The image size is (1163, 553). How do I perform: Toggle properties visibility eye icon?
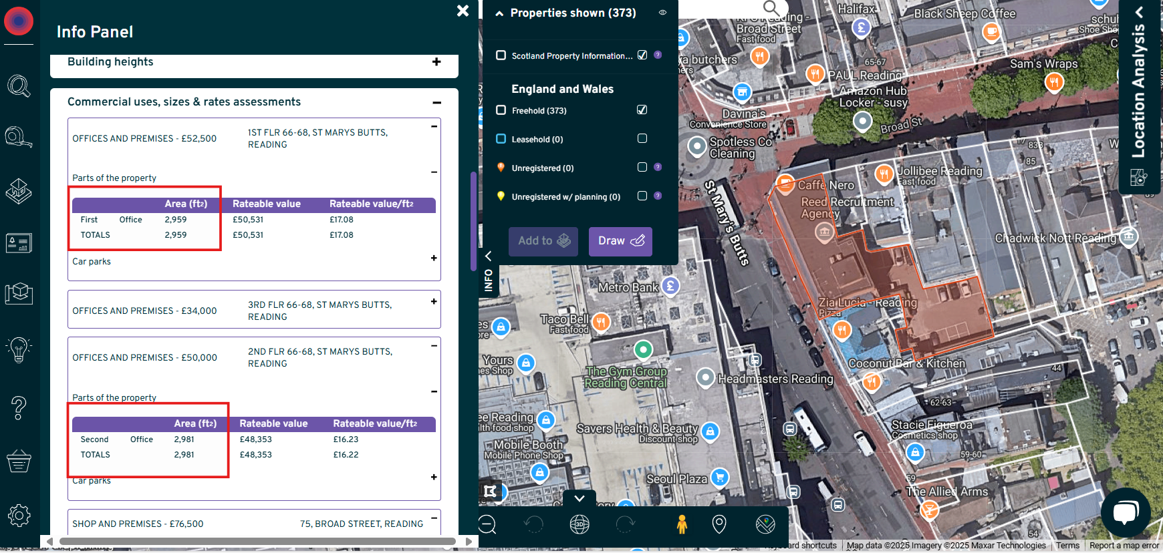pyautogui.click(x=662, y=13)
